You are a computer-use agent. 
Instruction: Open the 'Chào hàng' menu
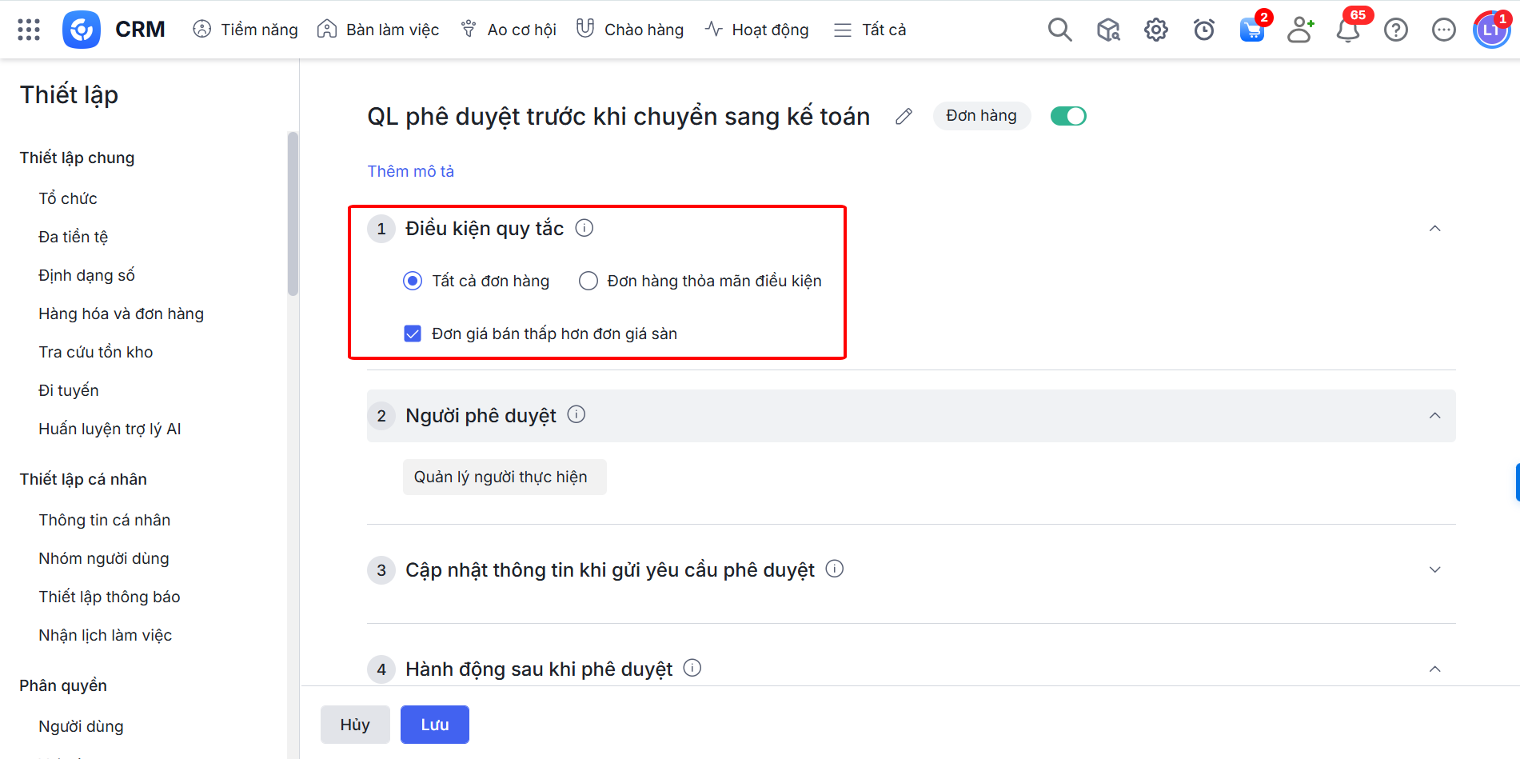pos(630,30)
